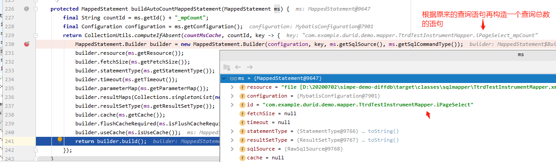
Task: Expand the id field node
Action: click(x=232, y=105)
